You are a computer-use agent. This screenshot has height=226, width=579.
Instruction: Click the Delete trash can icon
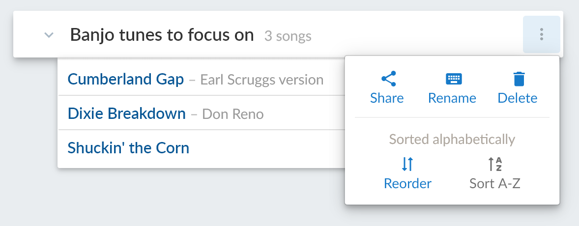click(x=519, y=79)
